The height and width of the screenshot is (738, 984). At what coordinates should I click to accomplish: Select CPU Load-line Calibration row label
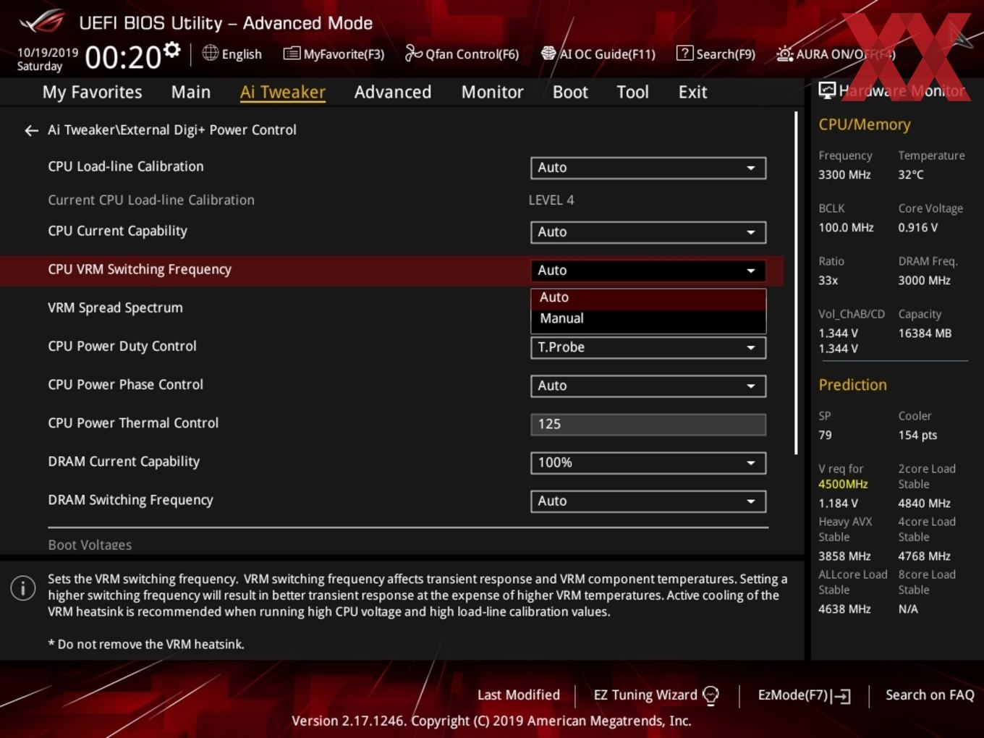point(126,166)
